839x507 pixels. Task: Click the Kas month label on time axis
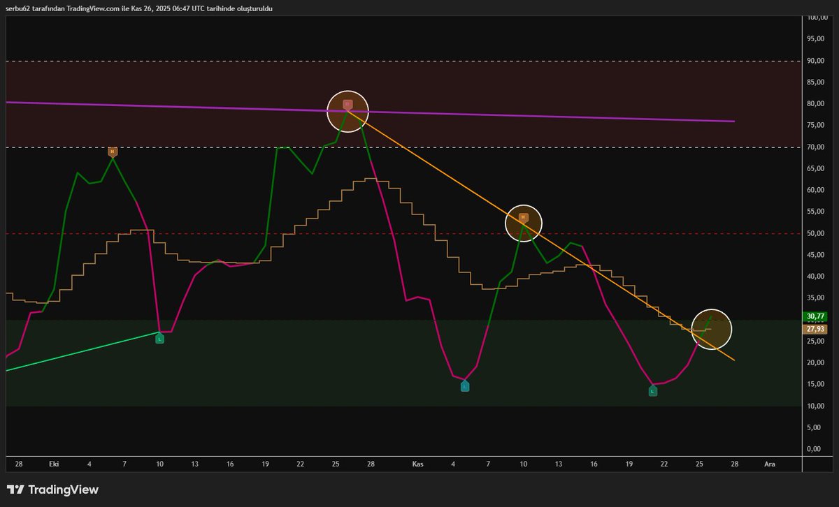coord(418,464)
